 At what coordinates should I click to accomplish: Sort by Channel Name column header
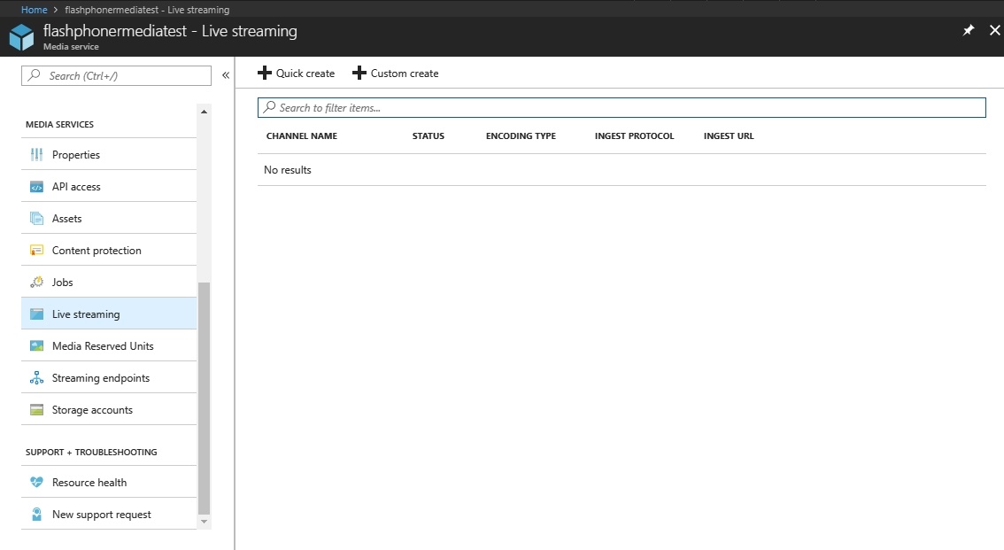(302, 136)
